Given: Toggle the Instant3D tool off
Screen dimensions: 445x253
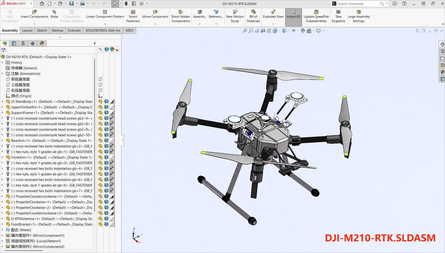Looking at the screenshot, I should coord(293,14).
